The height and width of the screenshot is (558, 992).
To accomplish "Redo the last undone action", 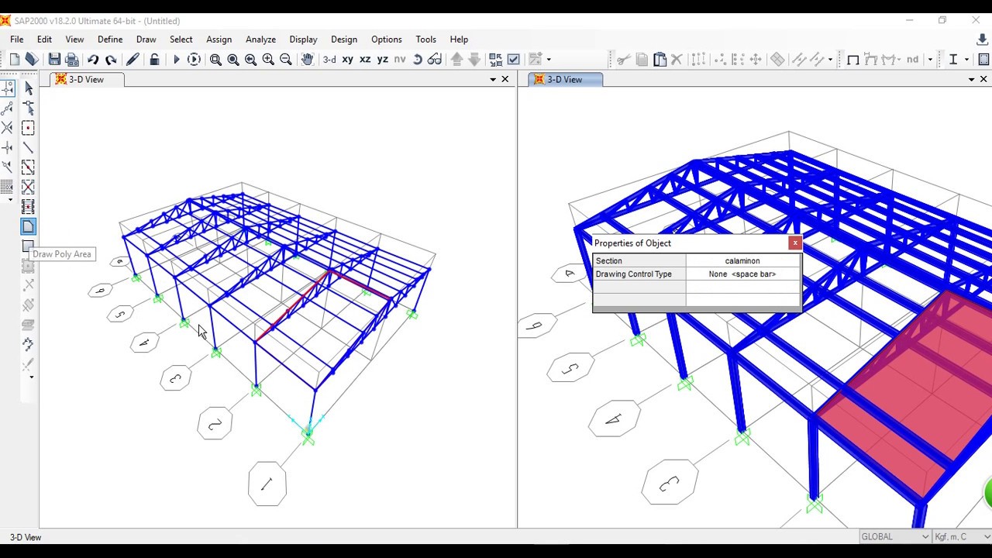I will click(111, 60).
